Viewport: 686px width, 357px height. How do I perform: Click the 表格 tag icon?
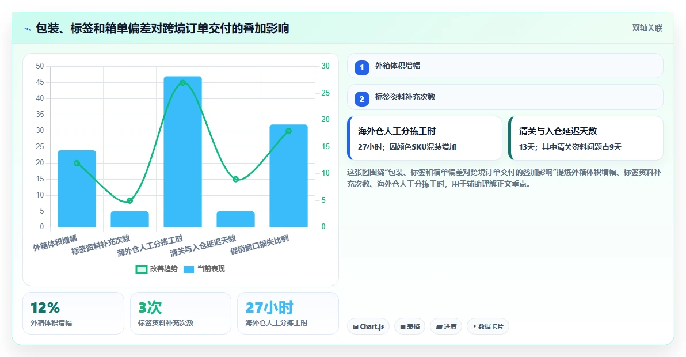pos(403,327)
